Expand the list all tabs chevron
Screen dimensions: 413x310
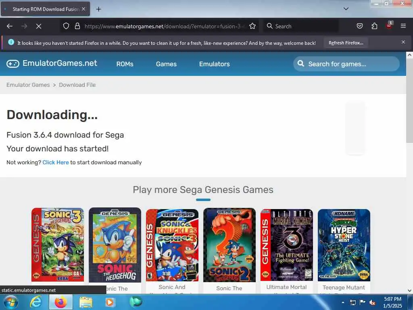click(346, 9)
